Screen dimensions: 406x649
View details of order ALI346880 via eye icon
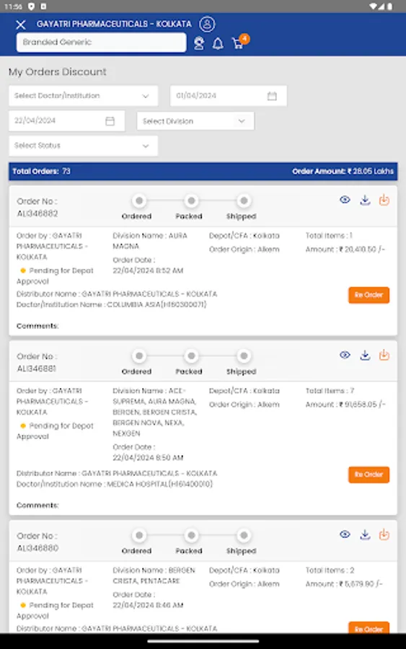[x=345, y=534]
